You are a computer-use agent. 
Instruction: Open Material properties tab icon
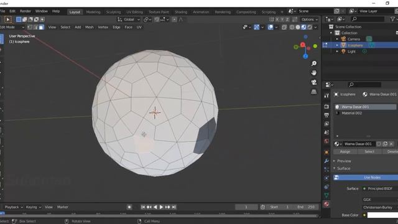(326, 204)
